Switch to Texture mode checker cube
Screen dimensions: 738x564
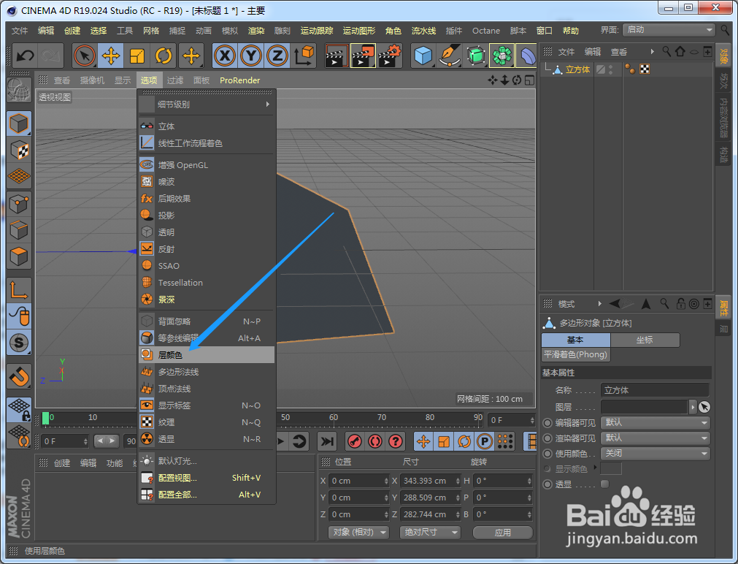(x=19, y=150)
